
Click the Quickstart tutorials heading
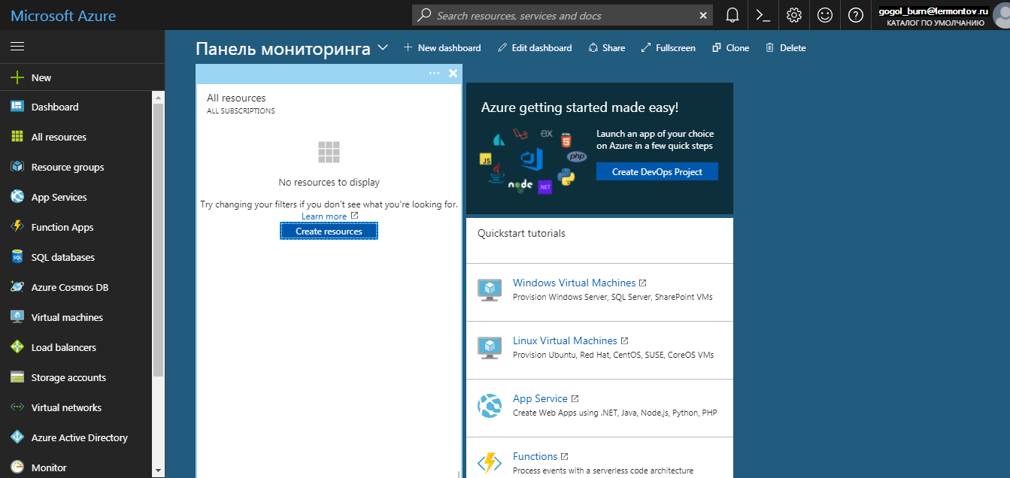(x=521, y=233)
